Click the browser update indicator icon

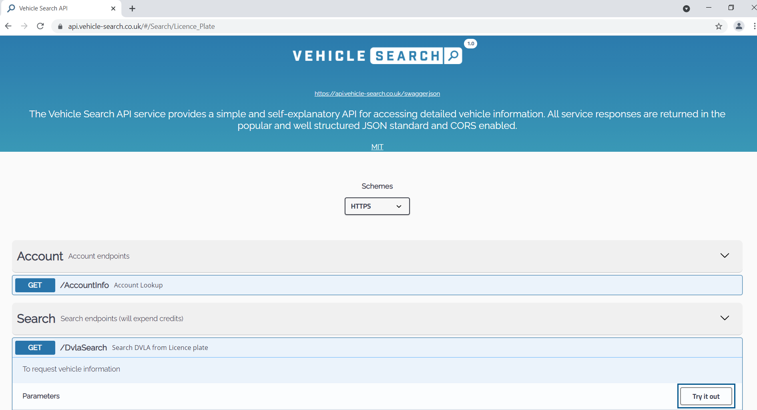click(687, 8)
